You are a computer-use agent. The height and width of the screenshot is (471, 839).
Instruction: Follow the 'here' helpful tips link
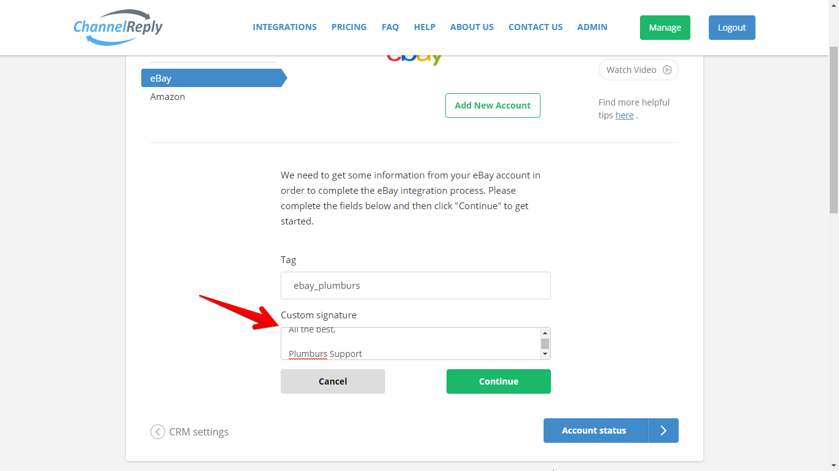point(625,115)
